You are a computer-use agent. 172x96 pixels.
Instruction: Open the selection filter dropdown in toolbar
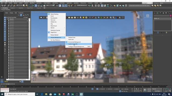click(x=19, y=5)
